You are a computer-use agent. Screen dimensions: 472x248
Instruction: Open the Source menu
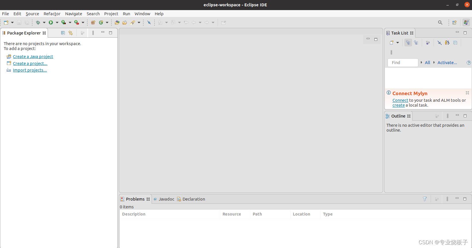tap(32, 14)
